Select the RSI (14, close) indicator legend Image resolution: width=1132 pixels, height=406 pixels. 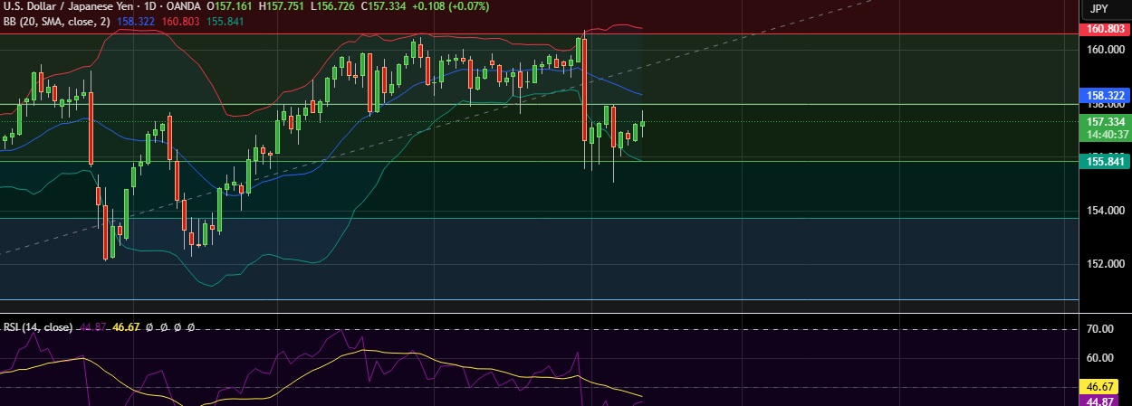point(38,326)
